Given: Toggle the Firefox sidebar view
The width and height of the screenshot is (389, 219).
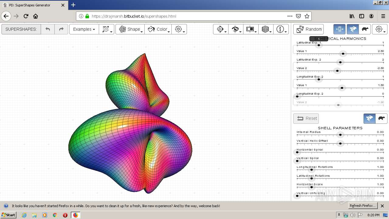Looking at the screenshot, I should point(362,16).
